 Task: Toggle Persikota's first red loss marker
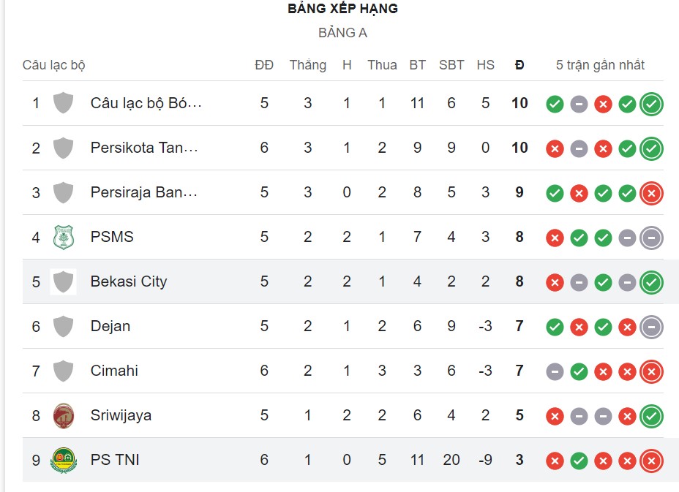pos(554,148)
